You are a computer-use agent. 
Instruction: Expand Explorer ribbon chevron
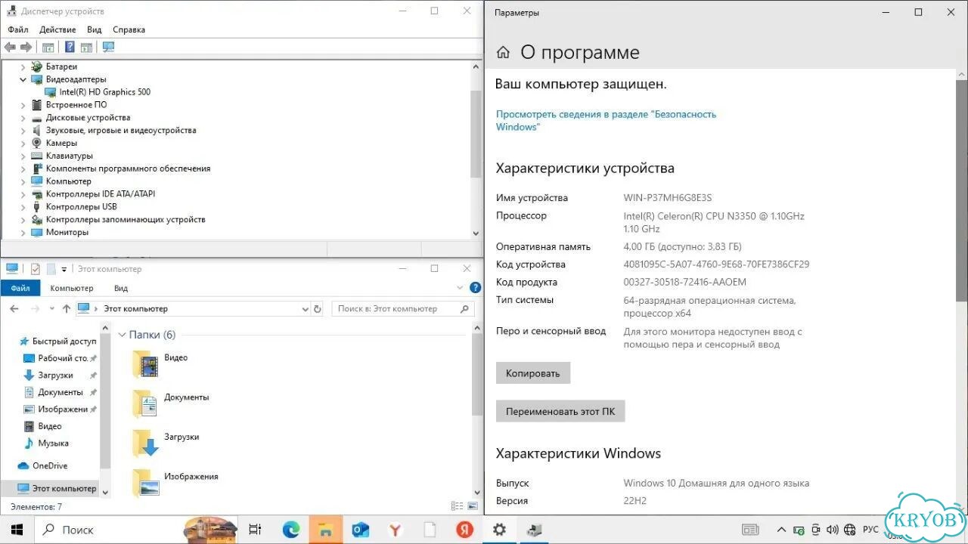pos(459,288)
